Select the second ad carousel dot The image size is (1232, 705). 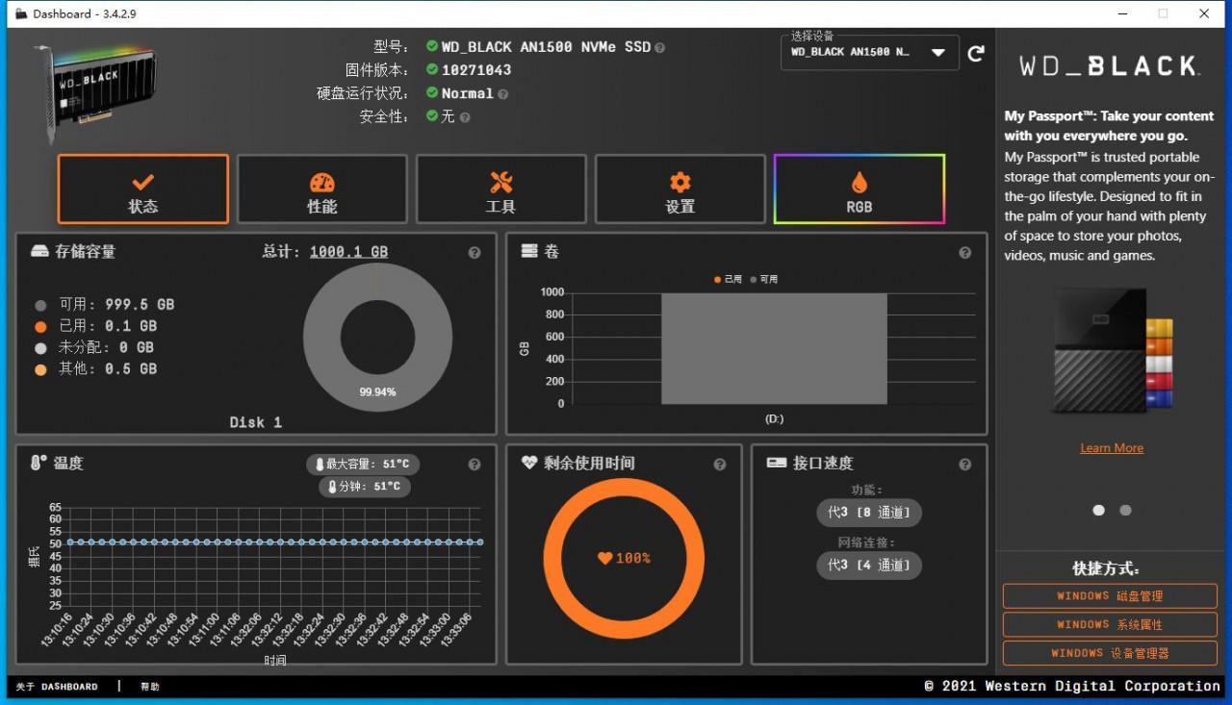(1125, 511)
